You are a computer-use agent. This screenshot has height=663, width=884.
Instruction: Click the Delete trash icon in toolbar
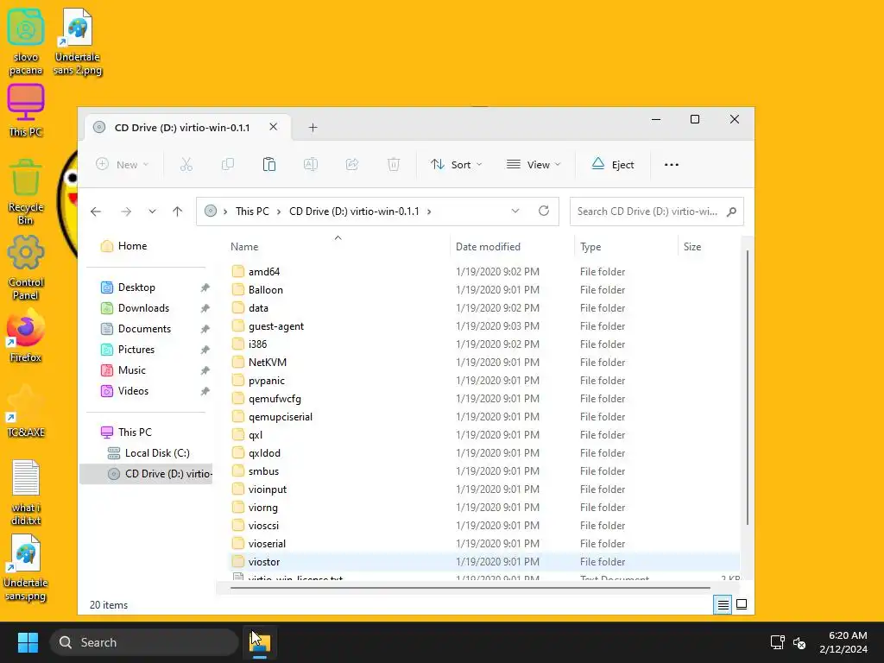(x=394, y=165)
